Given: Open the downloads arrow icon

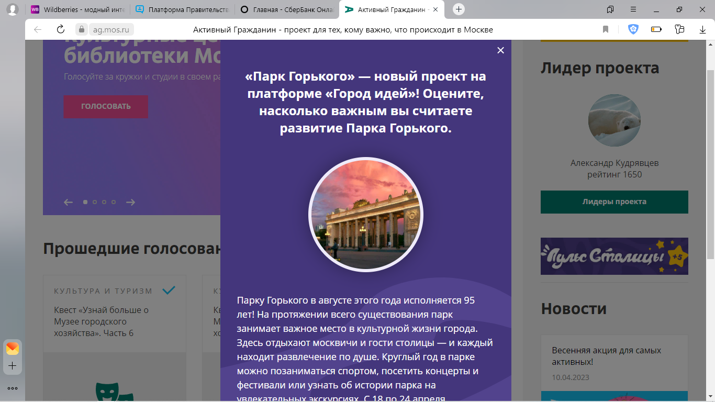Looking at the screenshot, I should click(x=703, y=29).
